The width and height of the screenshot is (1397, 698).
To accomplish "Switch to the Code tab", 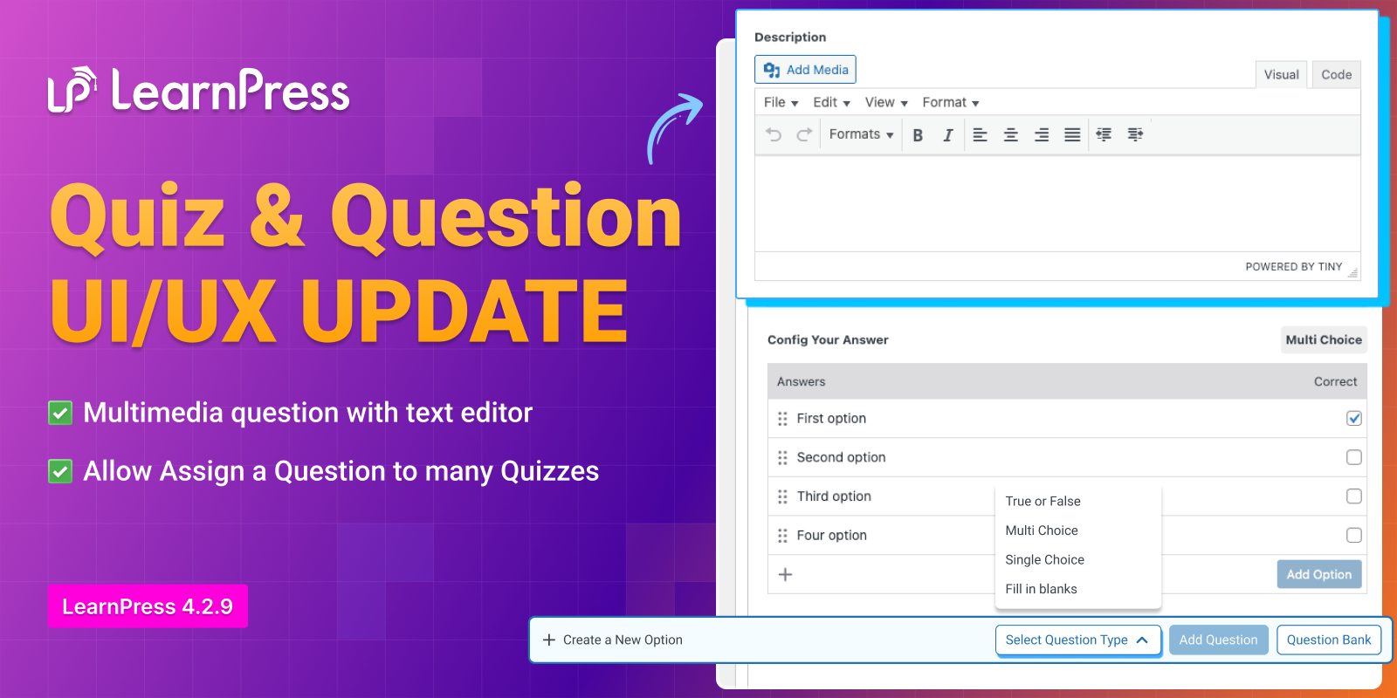I will (1336, 75).
